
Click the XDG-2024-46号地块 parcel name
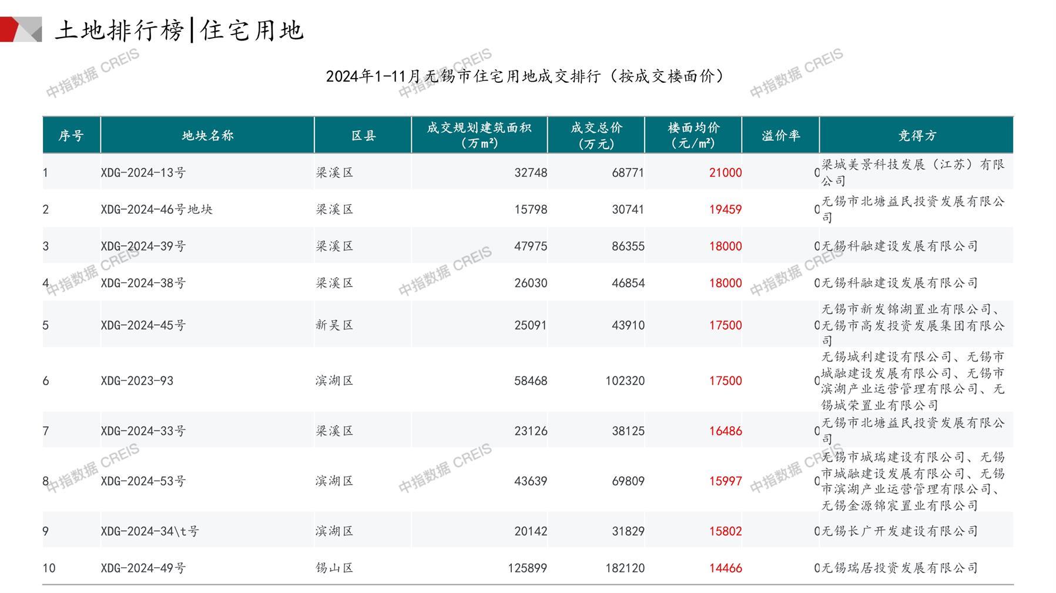click(156, 210)
